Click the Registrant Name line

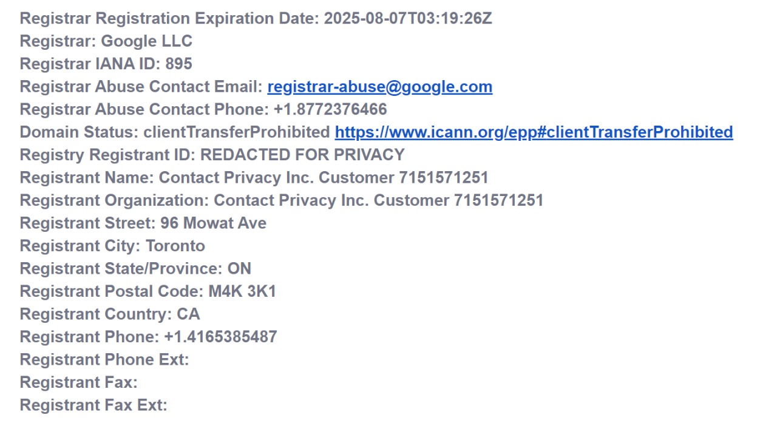click(x=254, y=178)
